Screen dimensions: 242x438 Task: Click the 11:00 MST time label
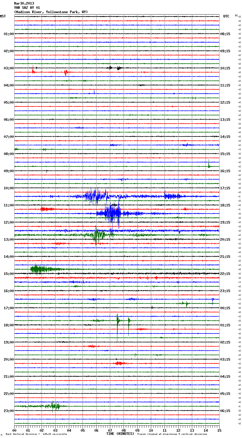point(9,205)
